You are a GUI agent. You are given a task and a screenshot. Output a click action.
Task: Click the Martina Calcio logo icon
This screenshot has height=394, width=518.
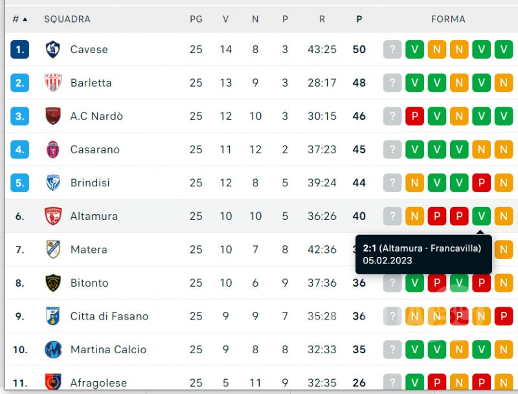pos(53,349)
